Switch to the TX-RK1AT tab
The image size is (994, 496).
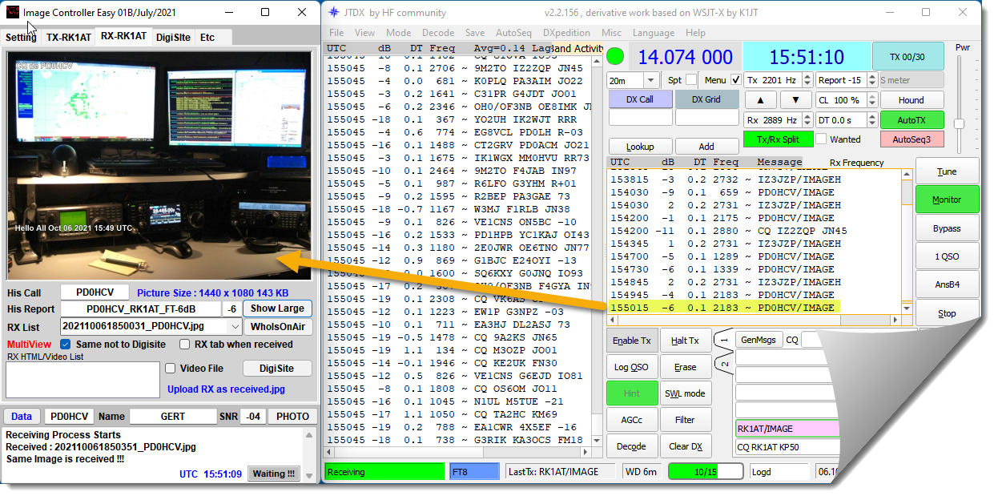click(68, 37)
